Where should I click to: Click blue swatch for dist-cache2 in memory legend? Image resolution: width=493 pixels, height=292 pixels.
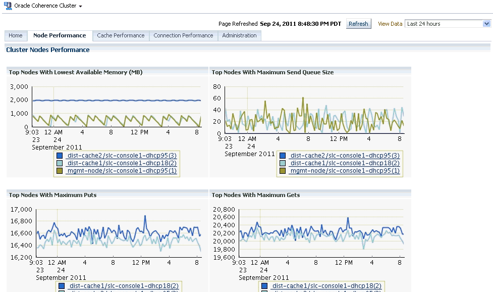coord(60,156)
